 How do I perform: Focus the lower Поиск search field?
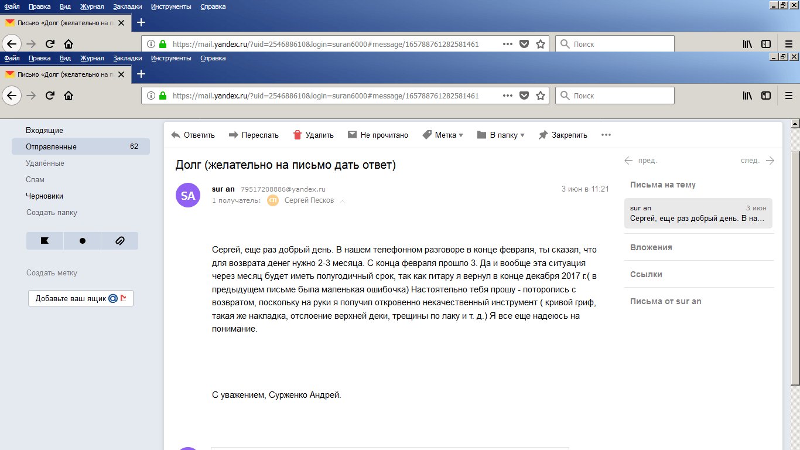pyautogui.click(x=615, y=96)
